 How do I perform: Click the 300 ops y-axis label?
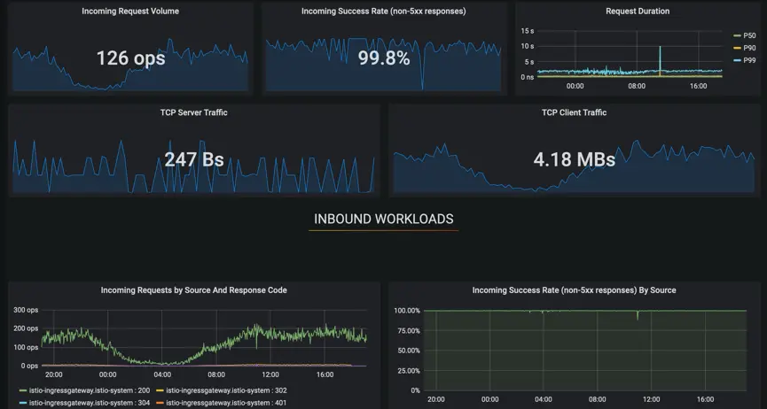pyautogui.click(x=26, y=310)
